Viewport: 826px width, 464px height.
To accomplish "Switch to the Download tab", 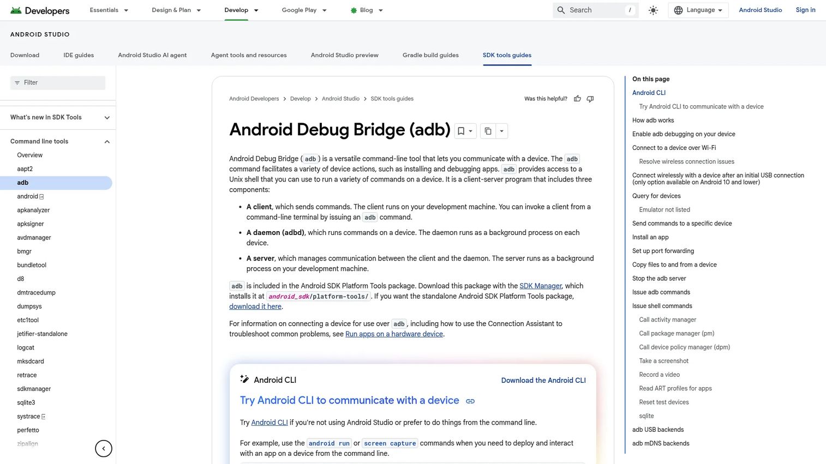I will 25,55.
